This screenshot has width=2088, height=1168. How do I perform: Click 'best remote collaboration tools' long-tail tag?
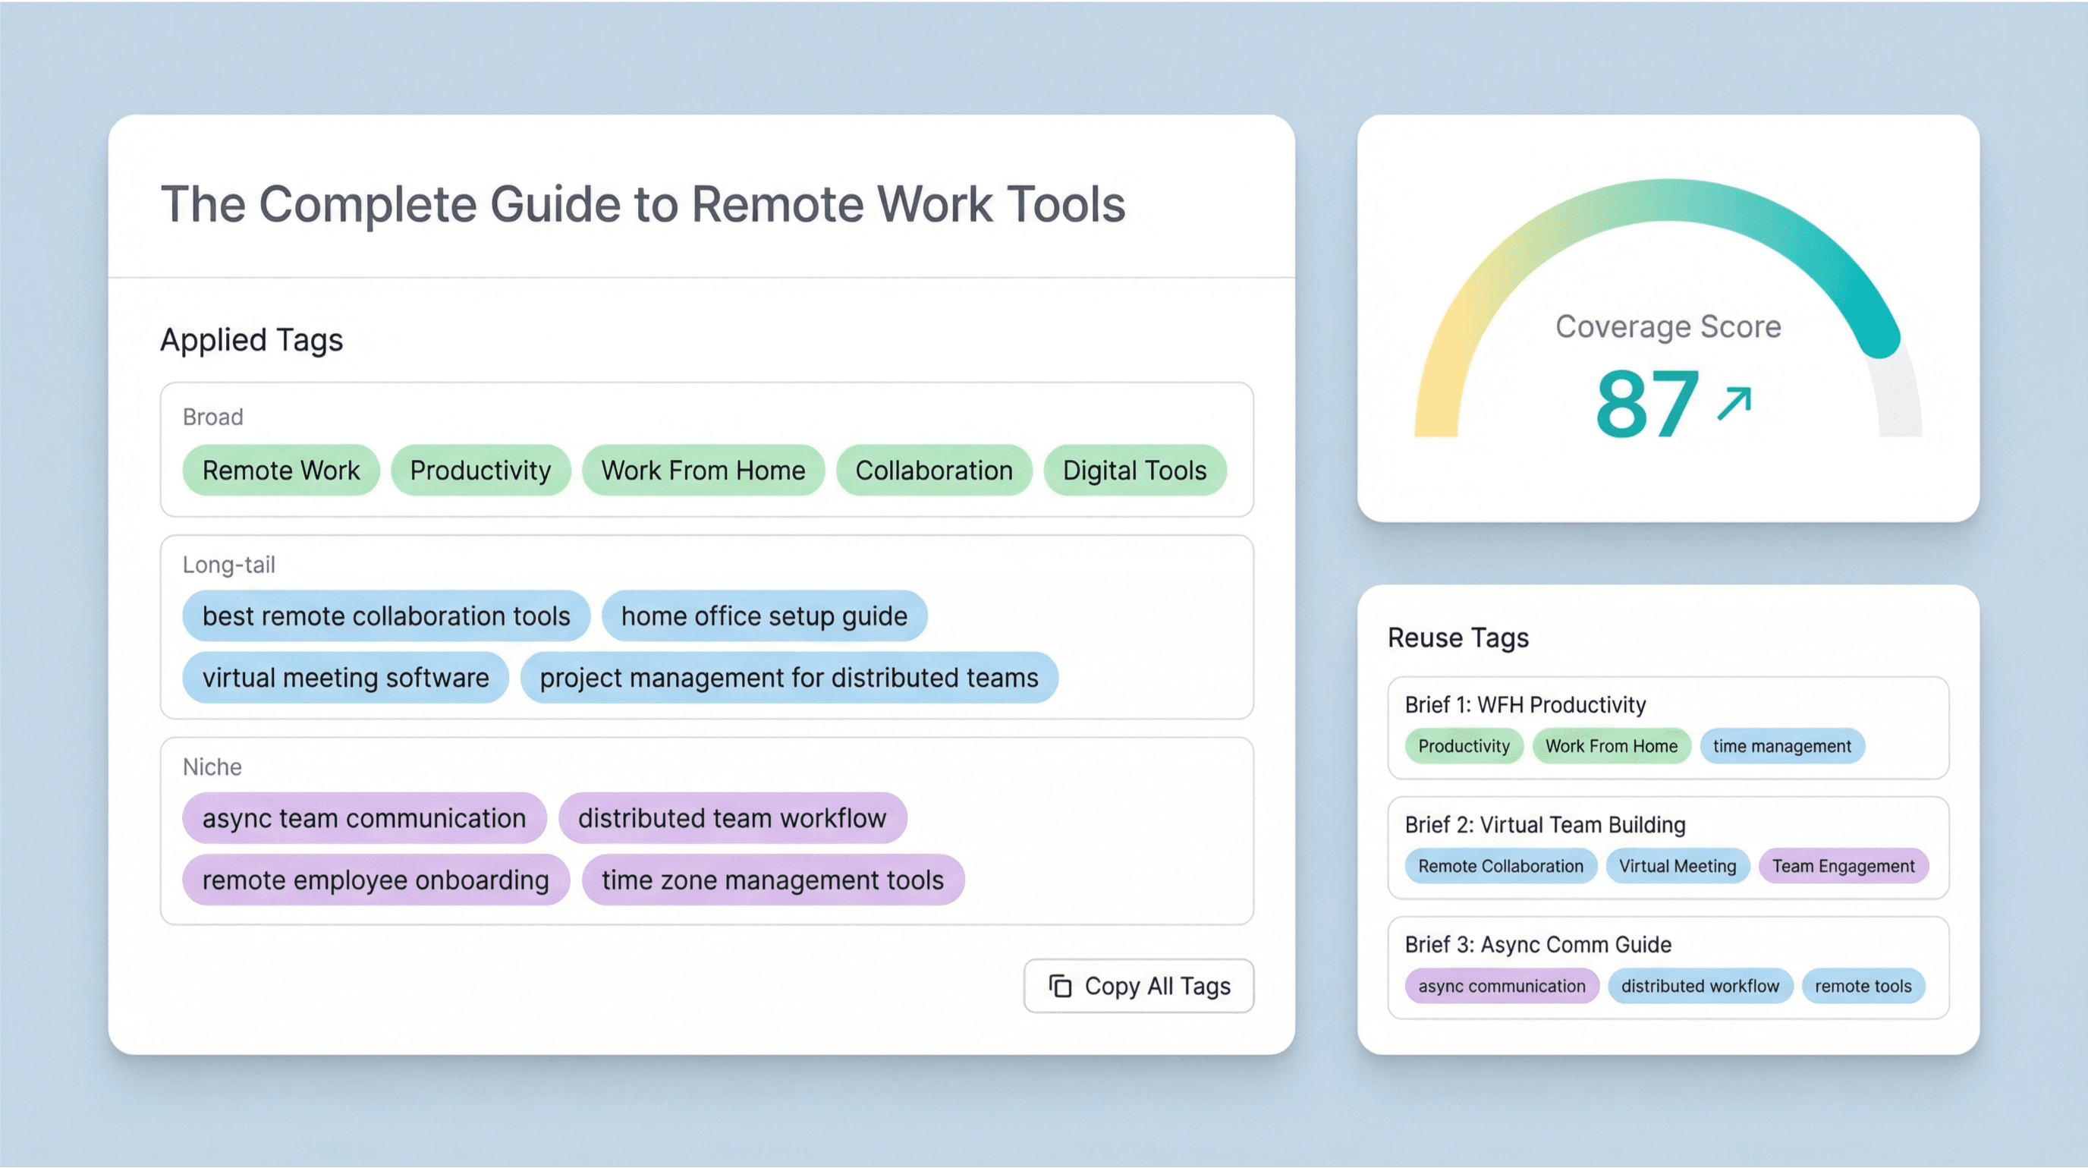click(386, 616)
